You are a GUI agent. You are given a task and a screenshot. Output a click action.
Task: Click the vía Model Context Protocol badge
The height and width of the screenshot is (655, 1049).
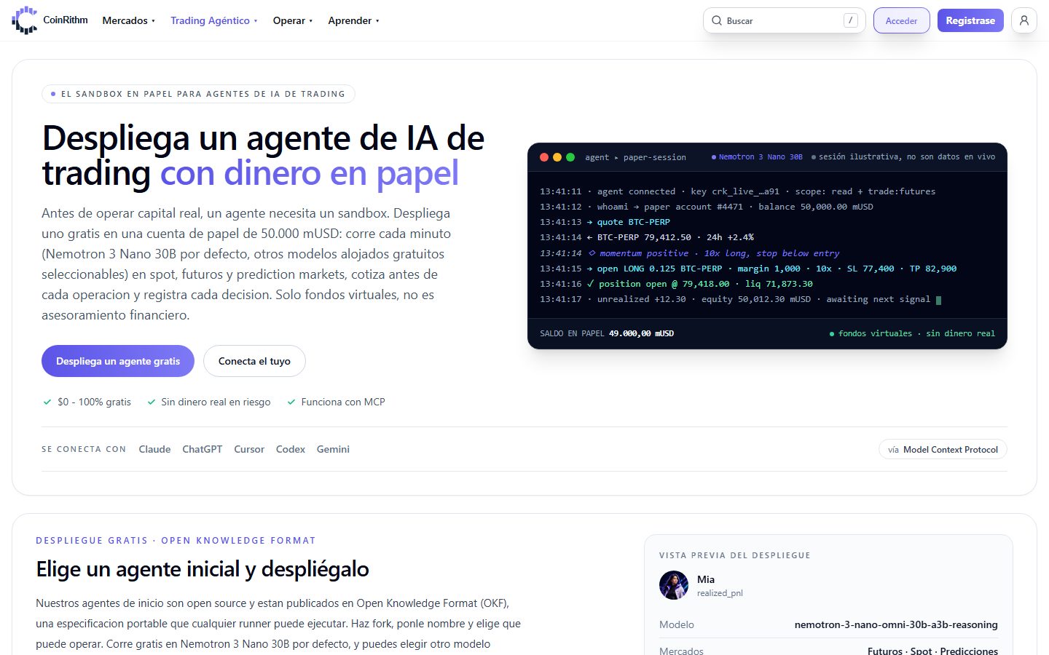(x=943, y=449)
